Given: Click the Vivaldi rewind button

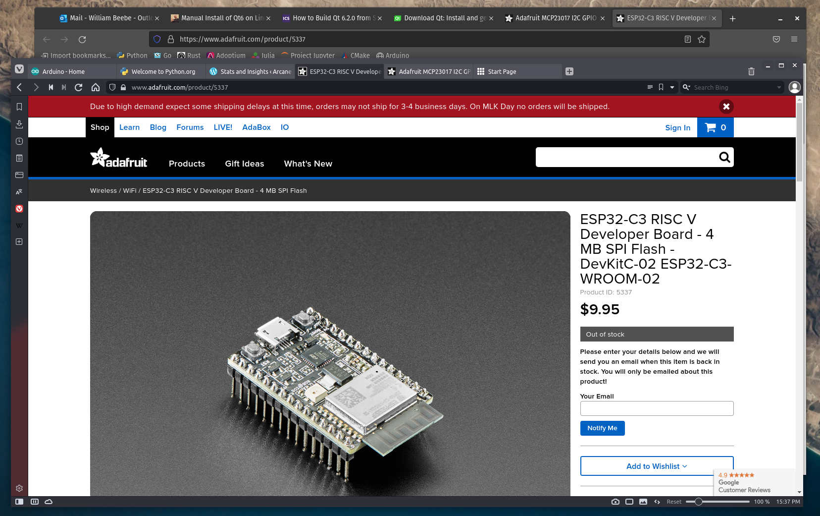Looking at the screenshot, I should tap(51, 87).
